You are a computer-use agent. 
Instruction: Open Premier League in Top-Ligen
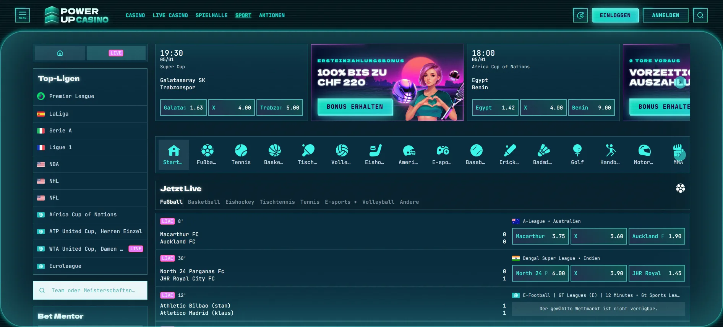pyautogui.click(x=90, y=97)
